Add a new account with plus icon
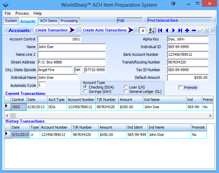Image resolution: width=219 pixels, height=173 pixels. point(187,30)
